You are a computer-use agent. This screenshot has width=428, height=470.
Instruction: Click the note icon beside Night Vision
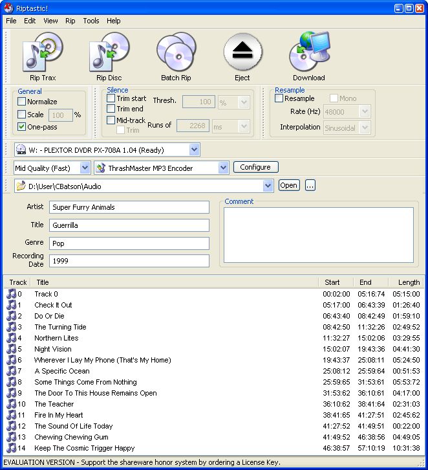point(12,349)
